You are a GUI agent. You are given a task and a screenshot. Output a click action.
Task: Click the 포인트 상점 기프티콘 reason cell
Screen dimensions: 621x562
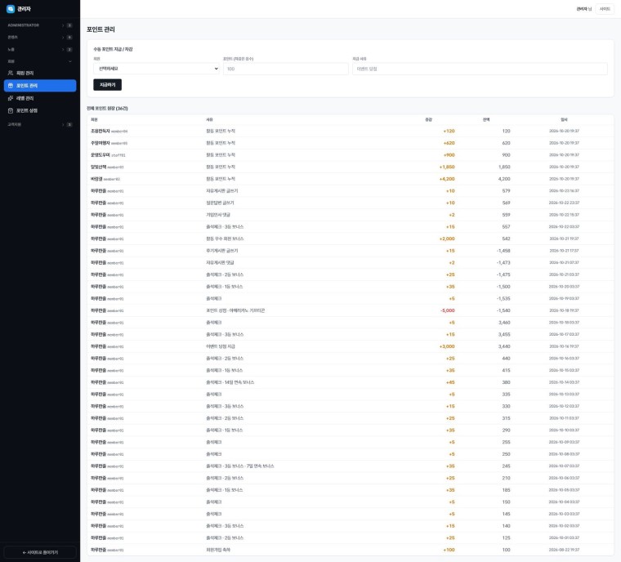click(235, 310)
